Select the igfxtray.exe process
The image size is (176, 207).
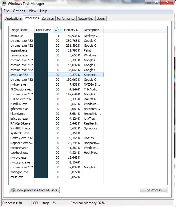pos(56,119)
